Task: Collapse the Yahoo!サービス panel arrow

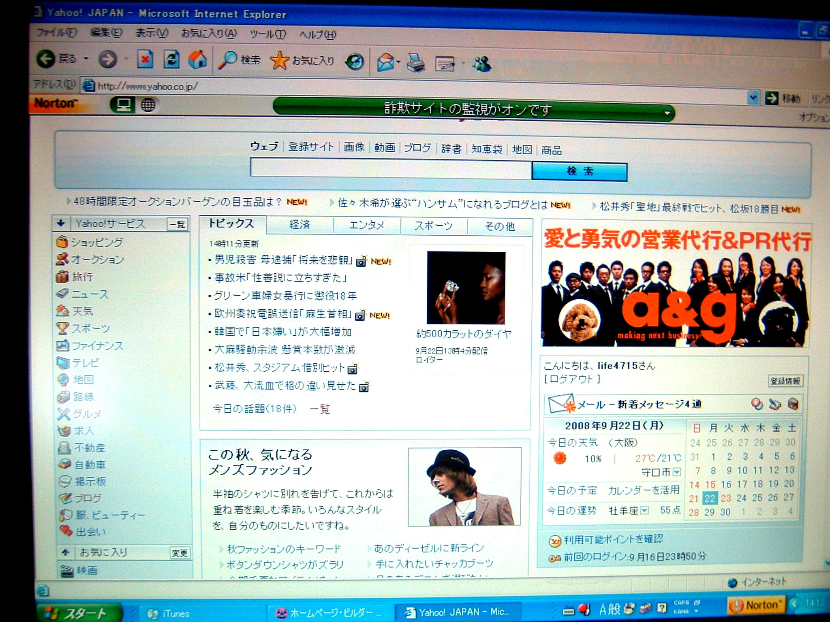Action: (61, 223)
